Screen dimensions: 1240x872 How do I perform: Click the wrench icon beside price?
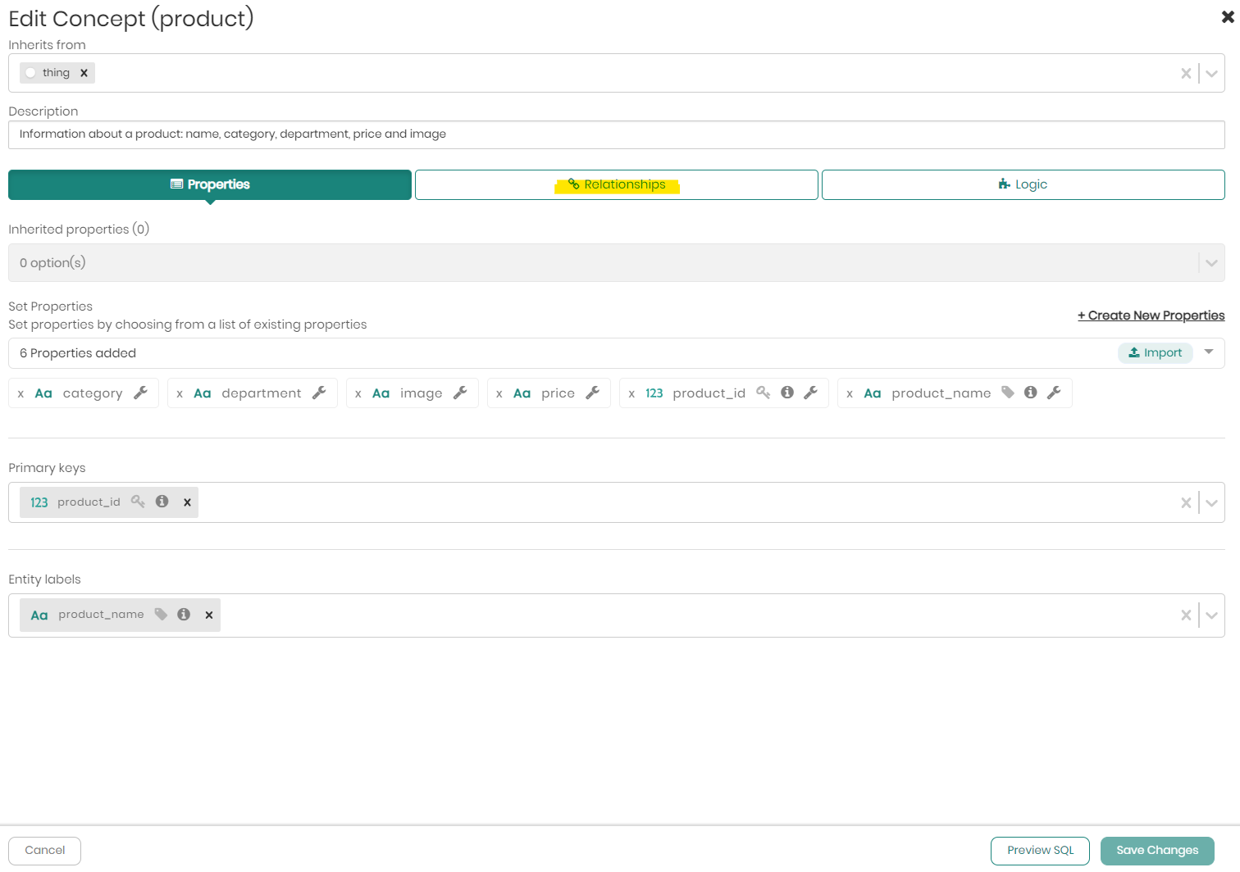coord(593,393)
